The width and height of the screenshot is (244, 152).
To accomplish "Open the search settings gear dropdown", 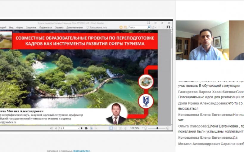I will pyautogui.click(x=154, y=27).
